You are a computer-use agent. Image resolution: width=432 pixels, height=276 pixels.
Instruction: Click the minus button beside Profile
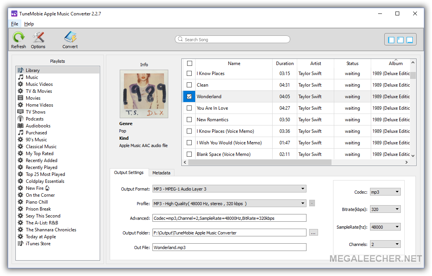click(312, 203)
